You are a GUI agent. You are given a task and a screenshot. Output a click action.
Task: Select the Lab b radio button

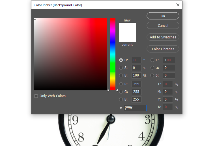click(x=152, y=75)
